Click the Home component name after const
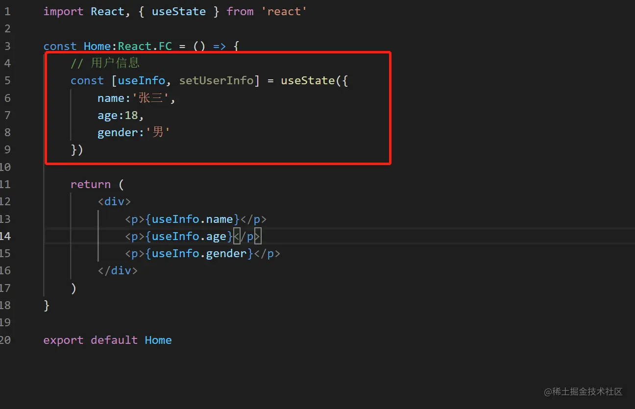 point(97,46)
